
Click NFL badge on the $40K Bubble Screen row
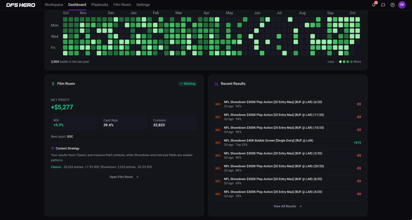tap(218, 143)
